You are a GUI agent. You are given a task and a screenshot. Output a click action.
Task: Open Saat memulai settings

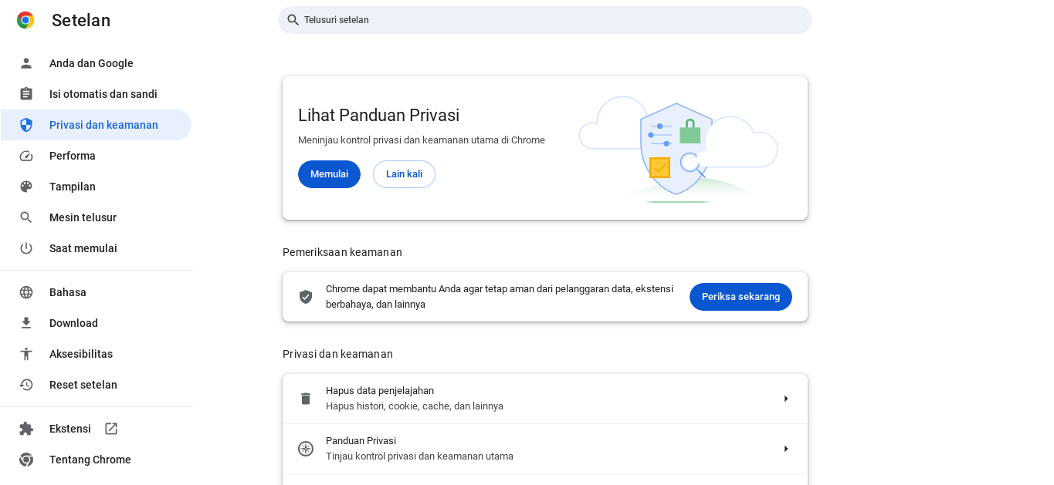click(96, 248)
